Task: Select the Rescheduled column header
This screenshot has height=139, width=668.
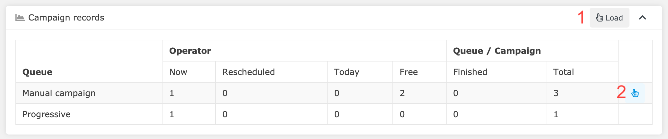Action: pos(249,72)
